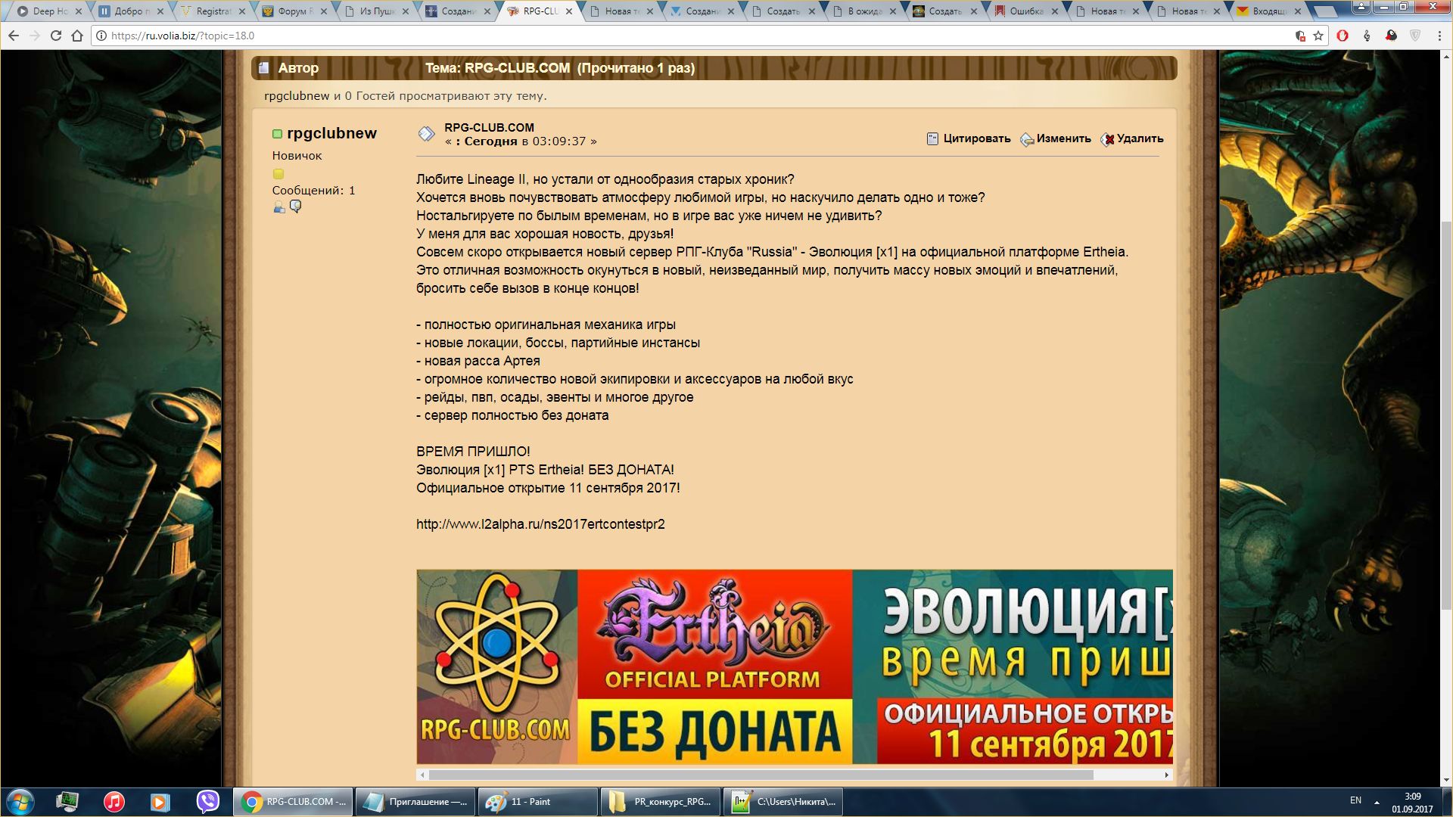Click the site info icon in address bar
The width and height of the screenshot is (1453, 817).
(101, 36)
